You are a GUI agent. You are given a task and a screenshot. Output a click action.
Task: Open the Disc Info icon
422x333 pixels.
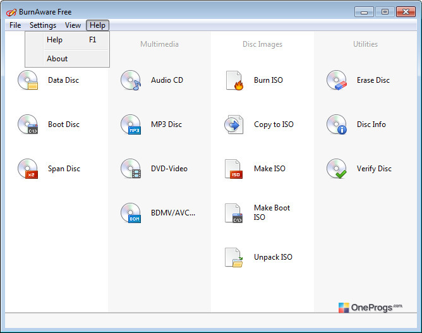pos(337,124)
